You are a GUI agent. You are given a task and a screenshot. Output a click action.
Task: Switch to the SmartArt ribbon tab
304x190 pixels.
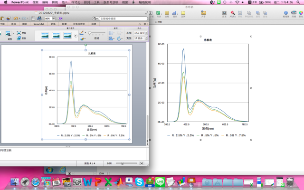[x=39, y=24]
